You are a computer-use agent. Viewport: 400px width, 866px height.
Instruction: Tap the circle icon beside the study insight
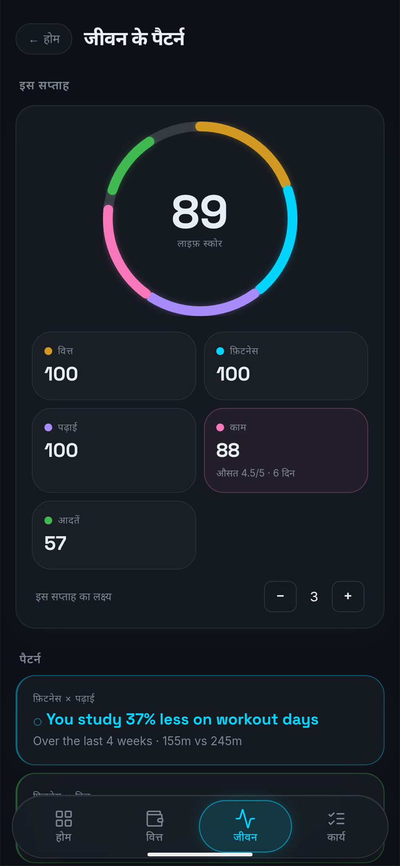click(37, 722)
